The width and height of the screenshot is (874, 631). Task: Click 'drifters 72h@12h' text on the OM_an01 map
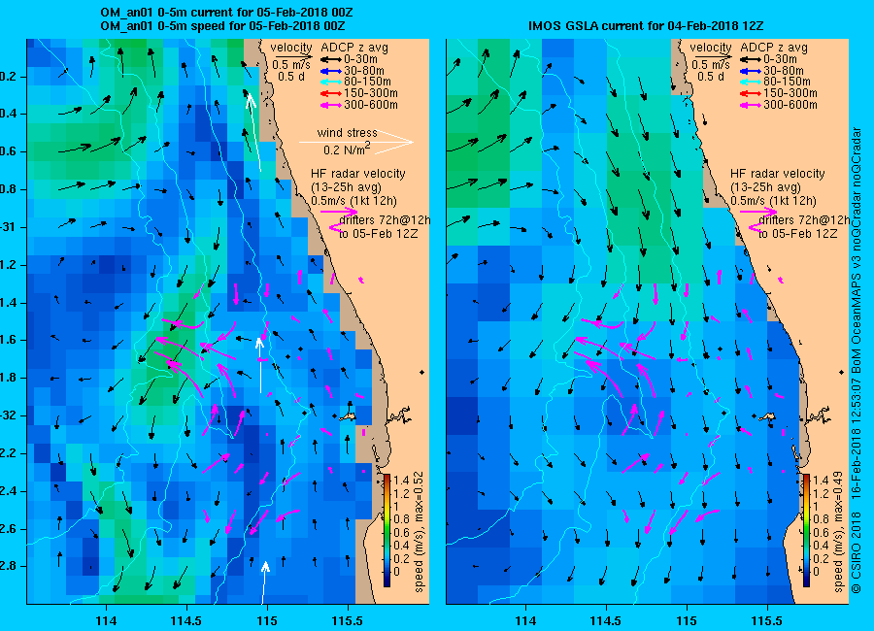click(385, 220)
